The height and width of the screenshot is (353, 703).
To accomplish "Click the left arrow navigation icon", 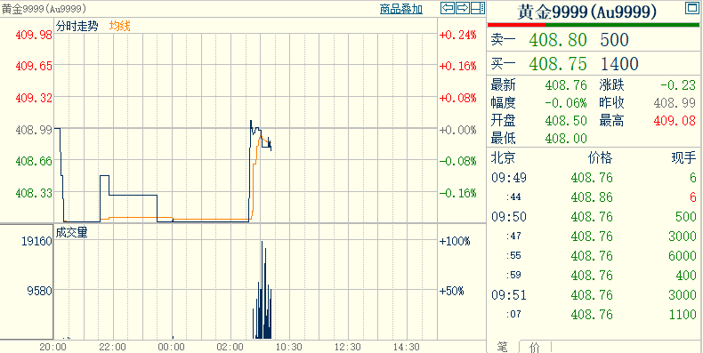I will point(448,8).
